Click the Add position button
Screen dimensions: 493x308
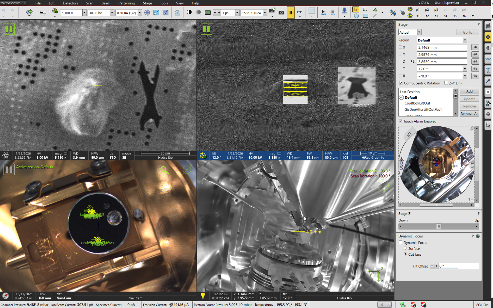(x=469, y=91)
